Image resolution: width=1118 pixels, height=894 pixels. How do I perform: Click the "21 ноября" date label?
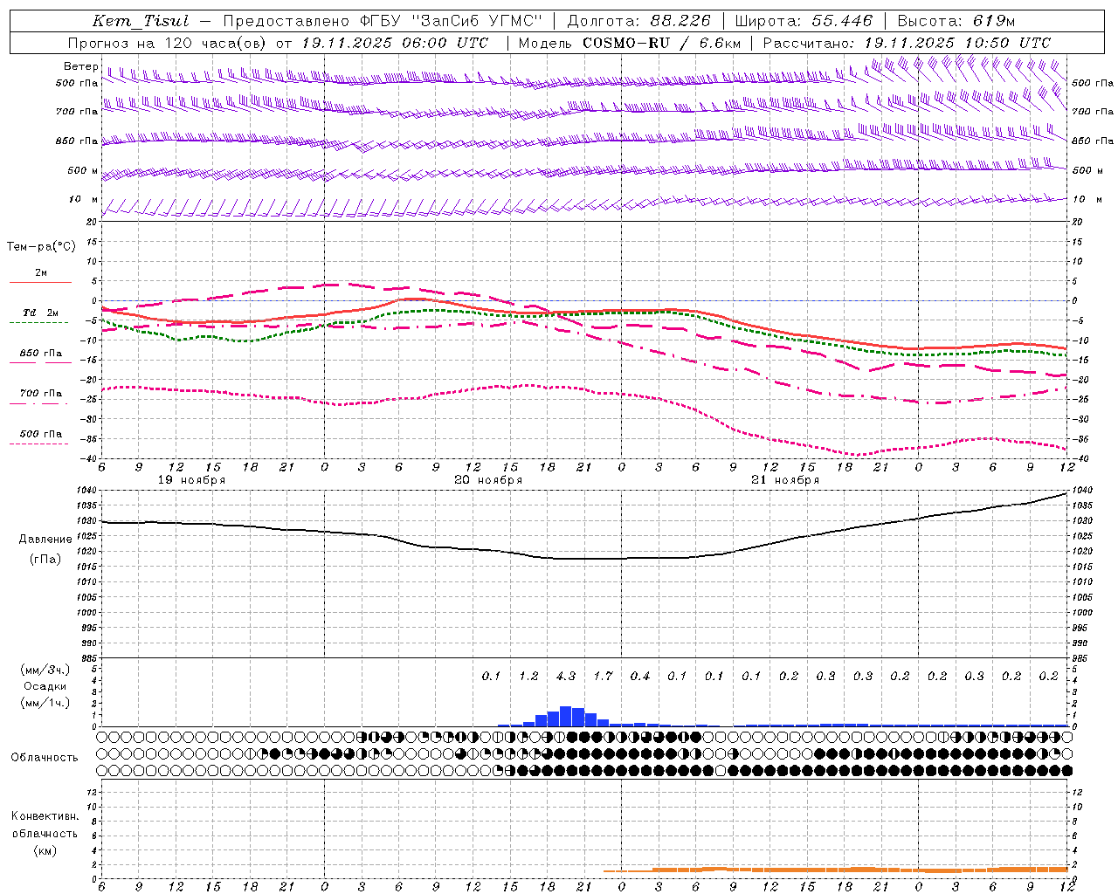pos(785,480)
